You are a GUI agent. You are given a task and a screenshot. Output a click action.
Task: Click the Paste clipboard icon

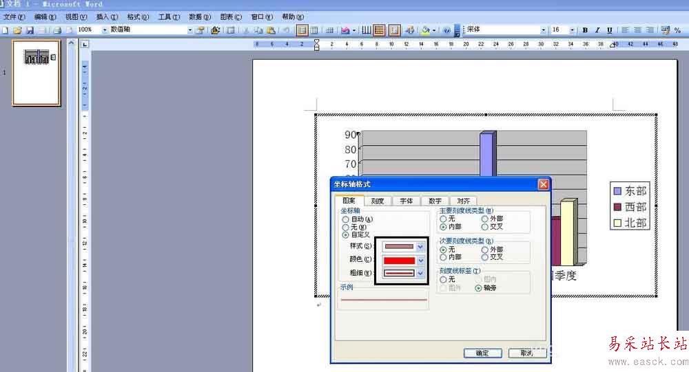[271, 30]
